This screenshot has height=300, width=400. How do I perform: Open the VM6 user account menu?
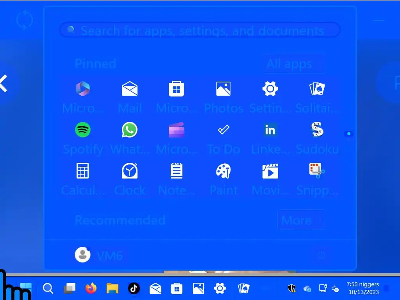[x=99, y=255]
